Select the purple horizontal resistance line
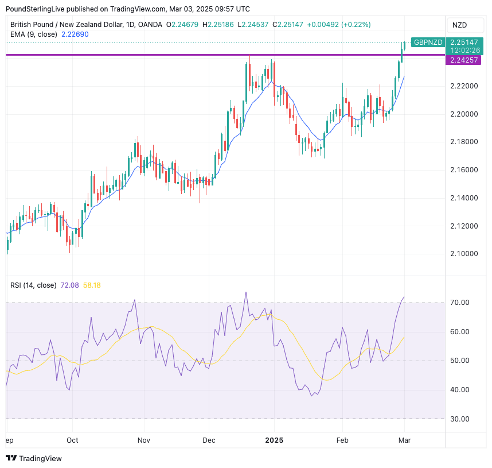Image resolution: width=492 pixels, height=468 pixels. tap(172, 55)
